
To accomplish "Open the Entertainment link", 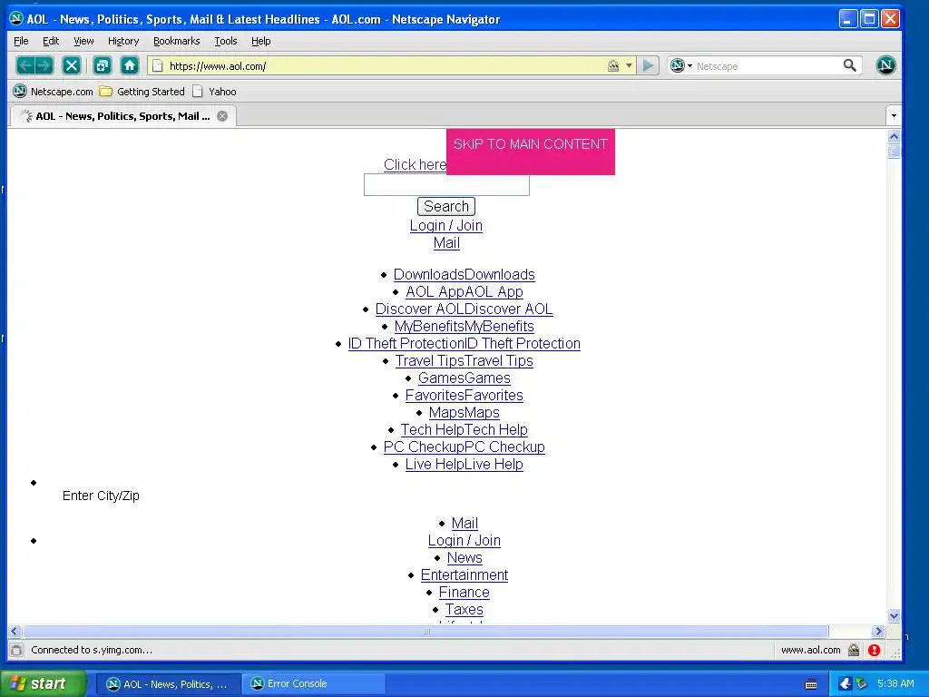I will [464, 574].
